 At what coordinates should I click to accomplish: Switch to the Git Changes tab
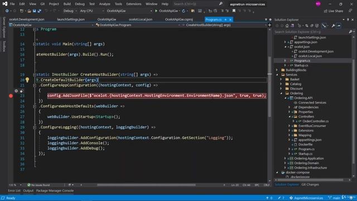tap(310, 185)
